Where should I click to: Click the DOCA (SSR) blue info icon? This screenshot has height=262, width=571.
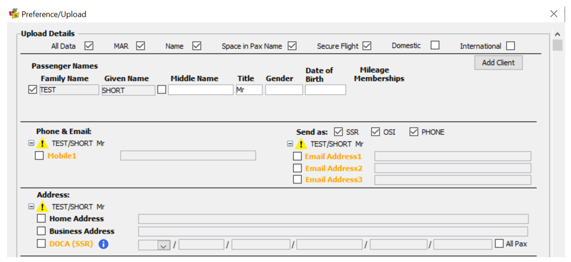[x=104, y=244]
